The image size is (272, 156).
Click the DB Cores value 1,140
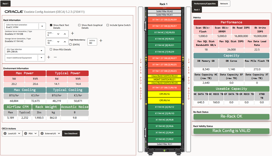coord(231,69)
